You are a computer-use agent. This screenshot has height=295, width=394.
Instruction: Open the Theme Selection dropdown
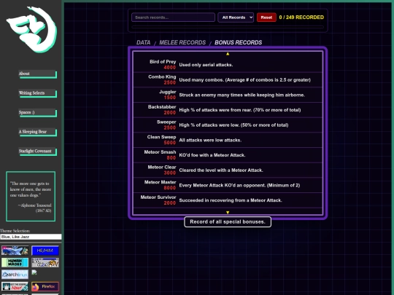(31, 237)
